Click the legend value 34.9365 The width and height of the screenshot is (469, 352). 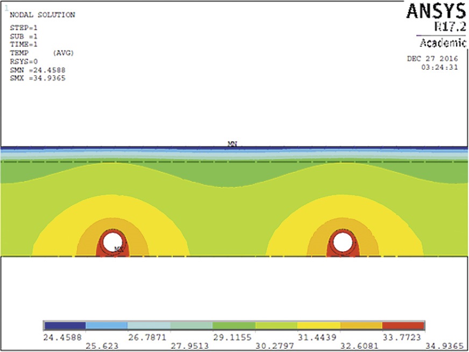(444, 346)
